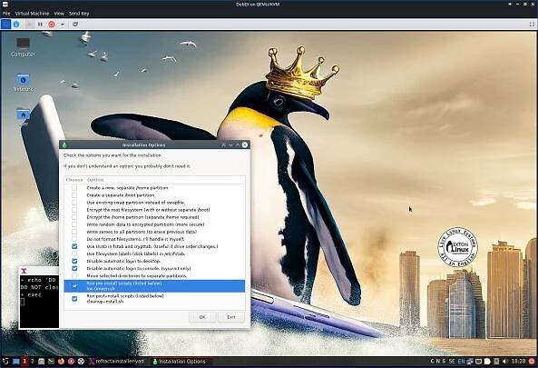Uncheck 'Disable automatic login to console'
The height and width of the screenshot is (368, 538).
74,268
